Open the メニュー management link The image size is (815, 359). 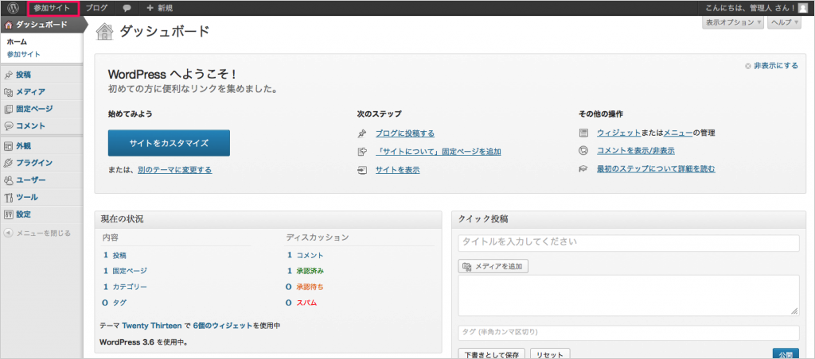(678, 133)
